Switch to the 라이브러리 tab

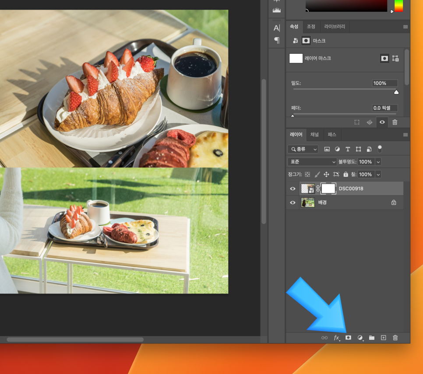335,26
